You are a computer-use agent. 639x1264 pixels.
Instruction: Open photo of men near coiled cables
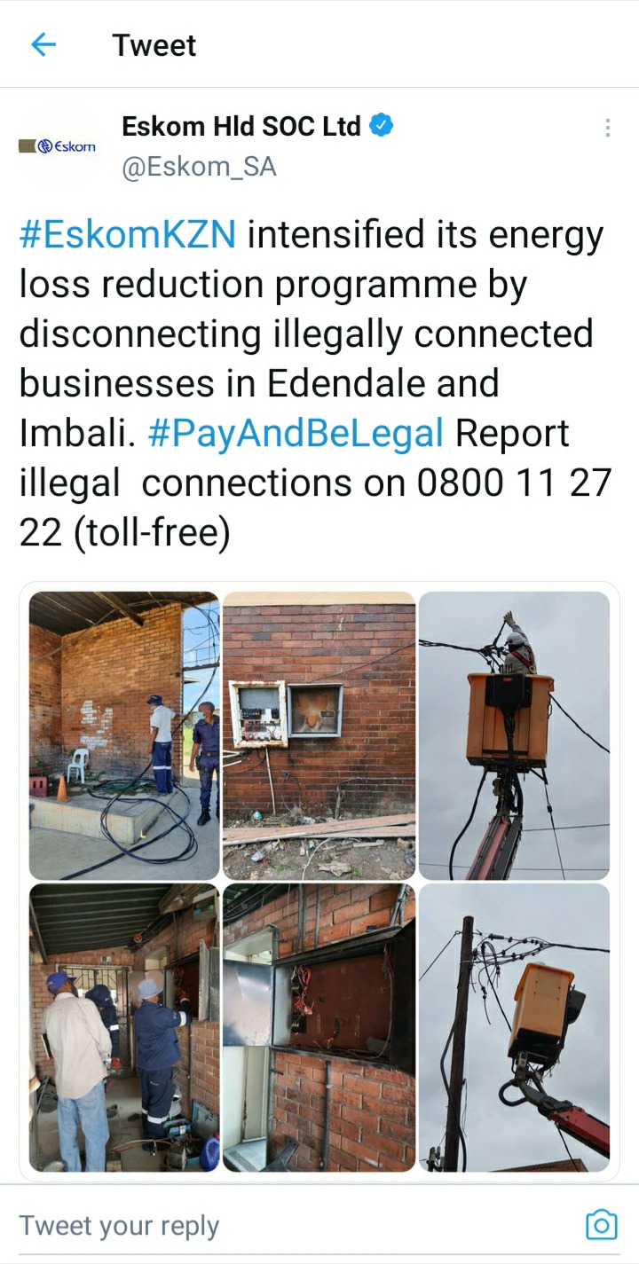click(123, 735)
